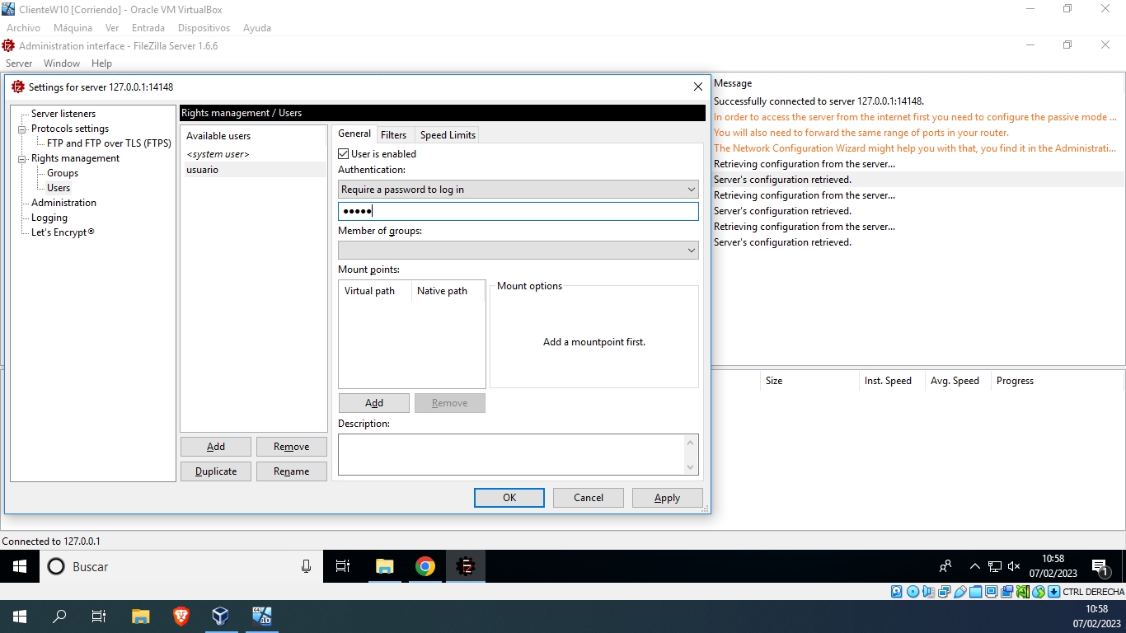Open the Server menu in FileZilla
Screen dimensions: 1126x633
(19, 63)
